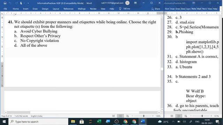Open the File menu in left window
The image size is (223, 125).
coord(6,9)
